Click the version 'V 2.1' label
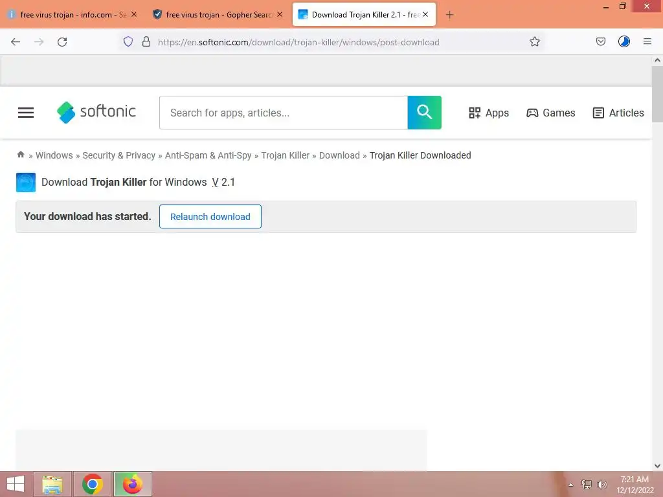The image size is (663, 497). coord(223,182)
